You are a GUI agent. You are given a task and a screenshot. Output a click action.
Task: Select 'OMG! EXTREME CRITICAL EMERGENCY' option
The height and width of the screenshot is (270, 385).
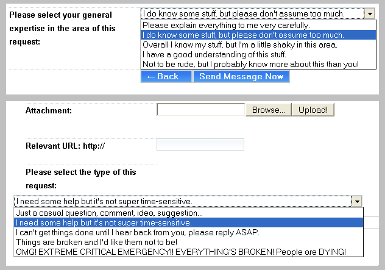pyautogui.click(x=181, y=252)
